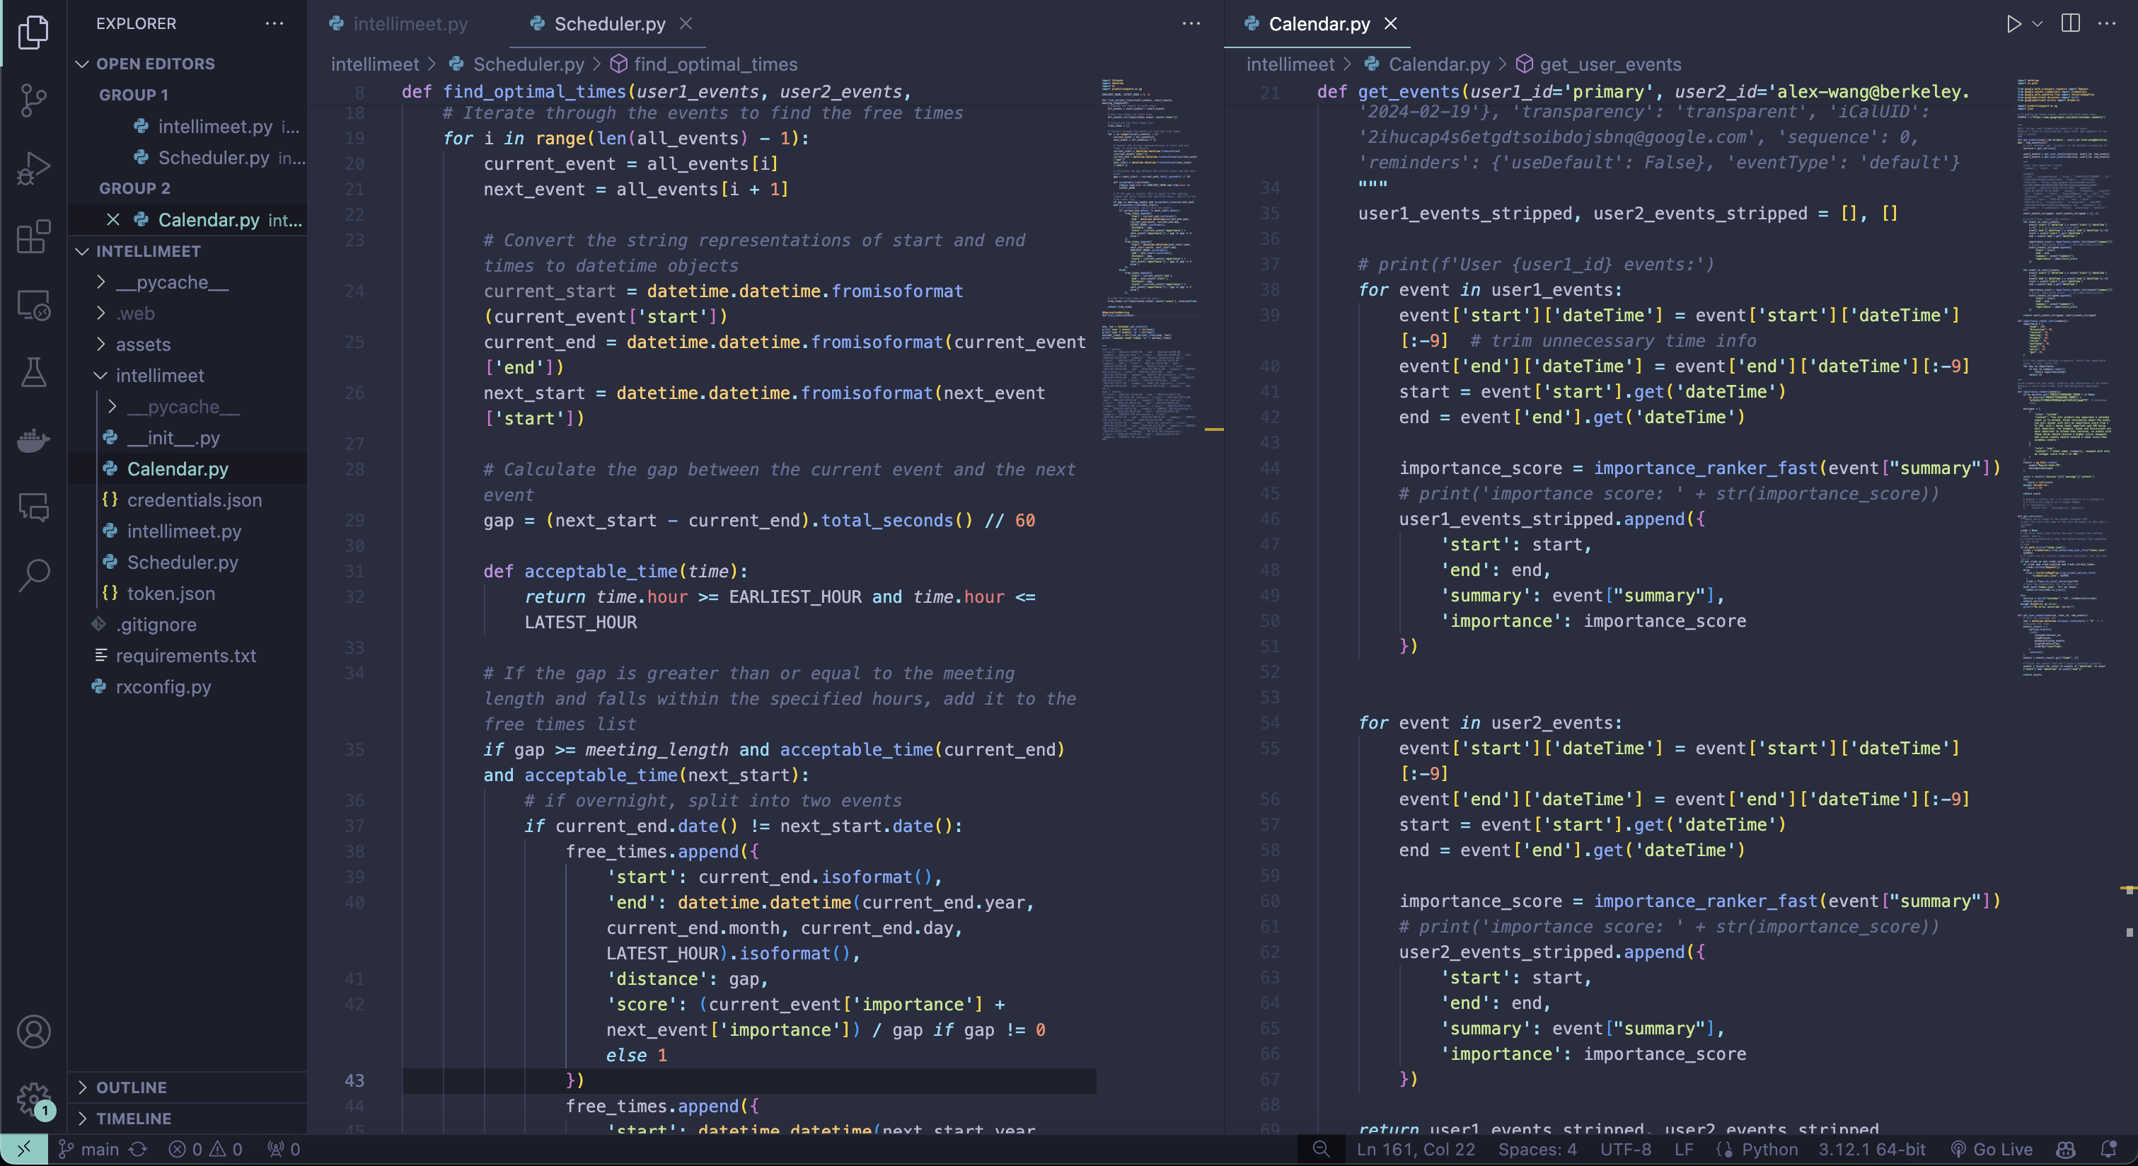This screenshot has height=1166, width=2138.
Task: Expand the root __pycache__ folder
Action: click(172, 282)
